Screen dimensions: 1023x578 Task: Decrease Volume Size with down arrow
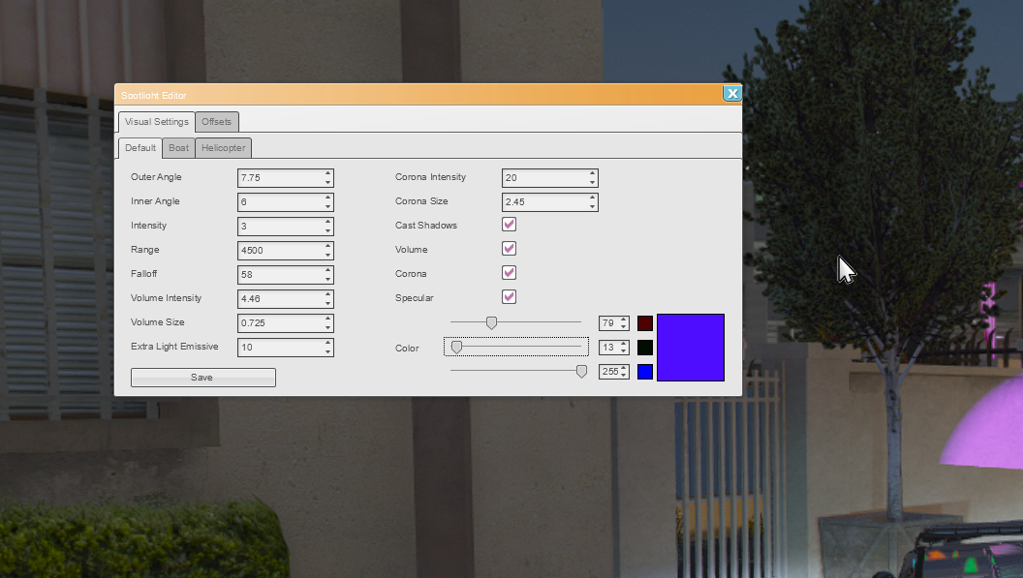(328, 327)
